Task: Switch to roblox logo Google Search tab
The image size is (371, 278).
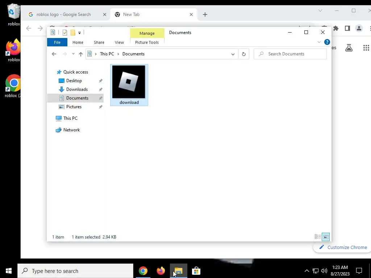Action: (x=63, y=14)
